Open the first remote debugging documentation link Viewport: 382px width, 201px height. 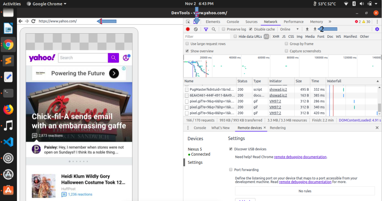(300, 157)
